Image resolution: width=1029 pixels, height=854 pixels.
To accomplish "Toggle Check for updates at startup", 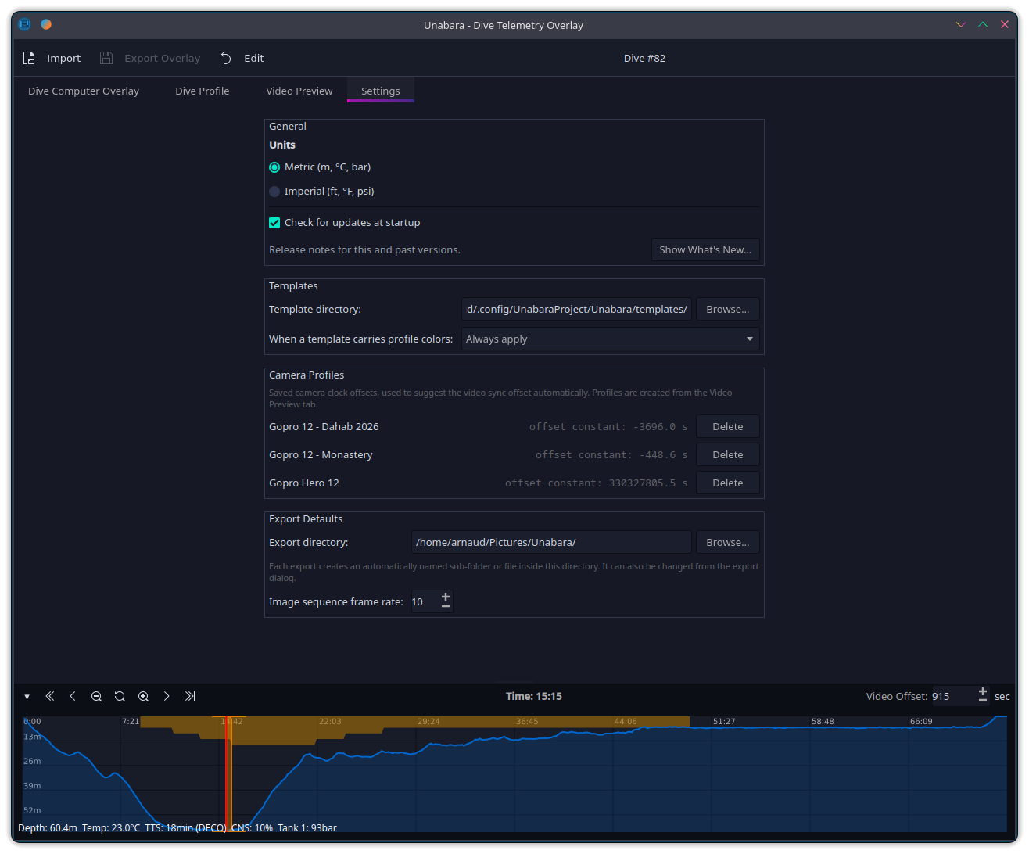I will pyautogui.click(x=274, y=223).
